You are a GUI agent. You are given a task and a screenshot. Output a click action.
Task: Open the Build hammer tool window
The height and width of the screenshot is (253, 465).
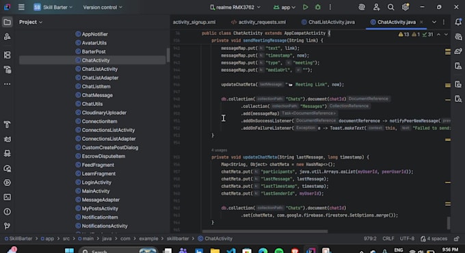[x=7, y=124]
